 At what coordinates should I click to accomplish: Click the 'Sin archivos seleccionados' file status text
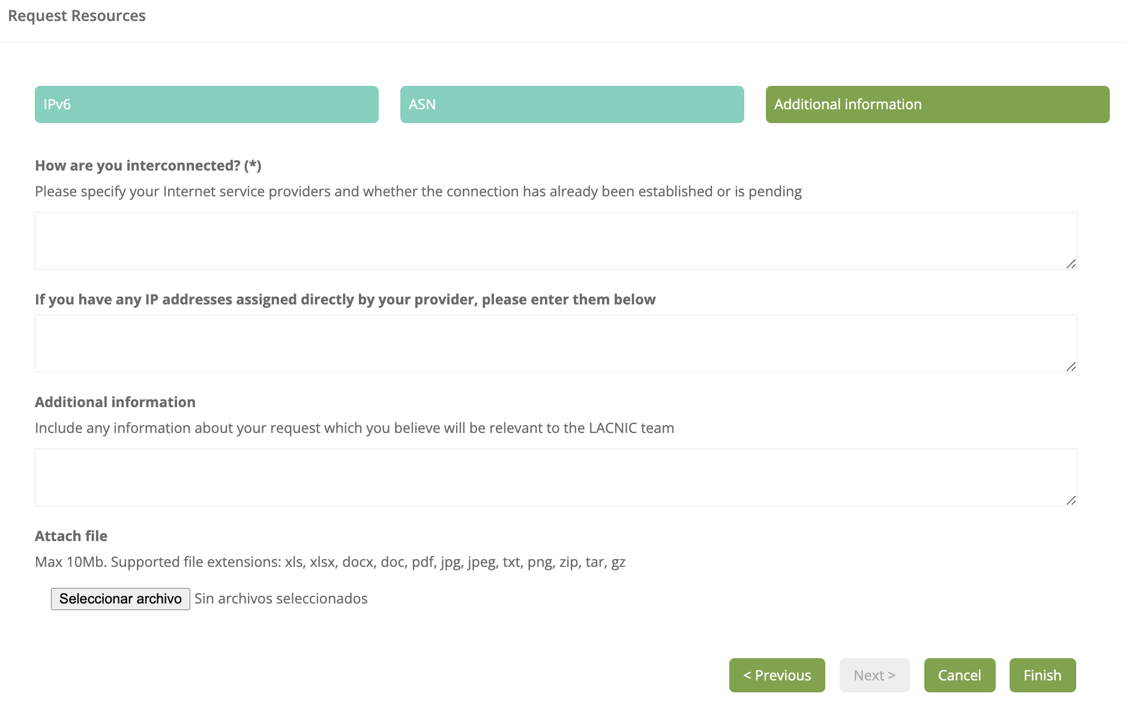(x=281, y=599)
